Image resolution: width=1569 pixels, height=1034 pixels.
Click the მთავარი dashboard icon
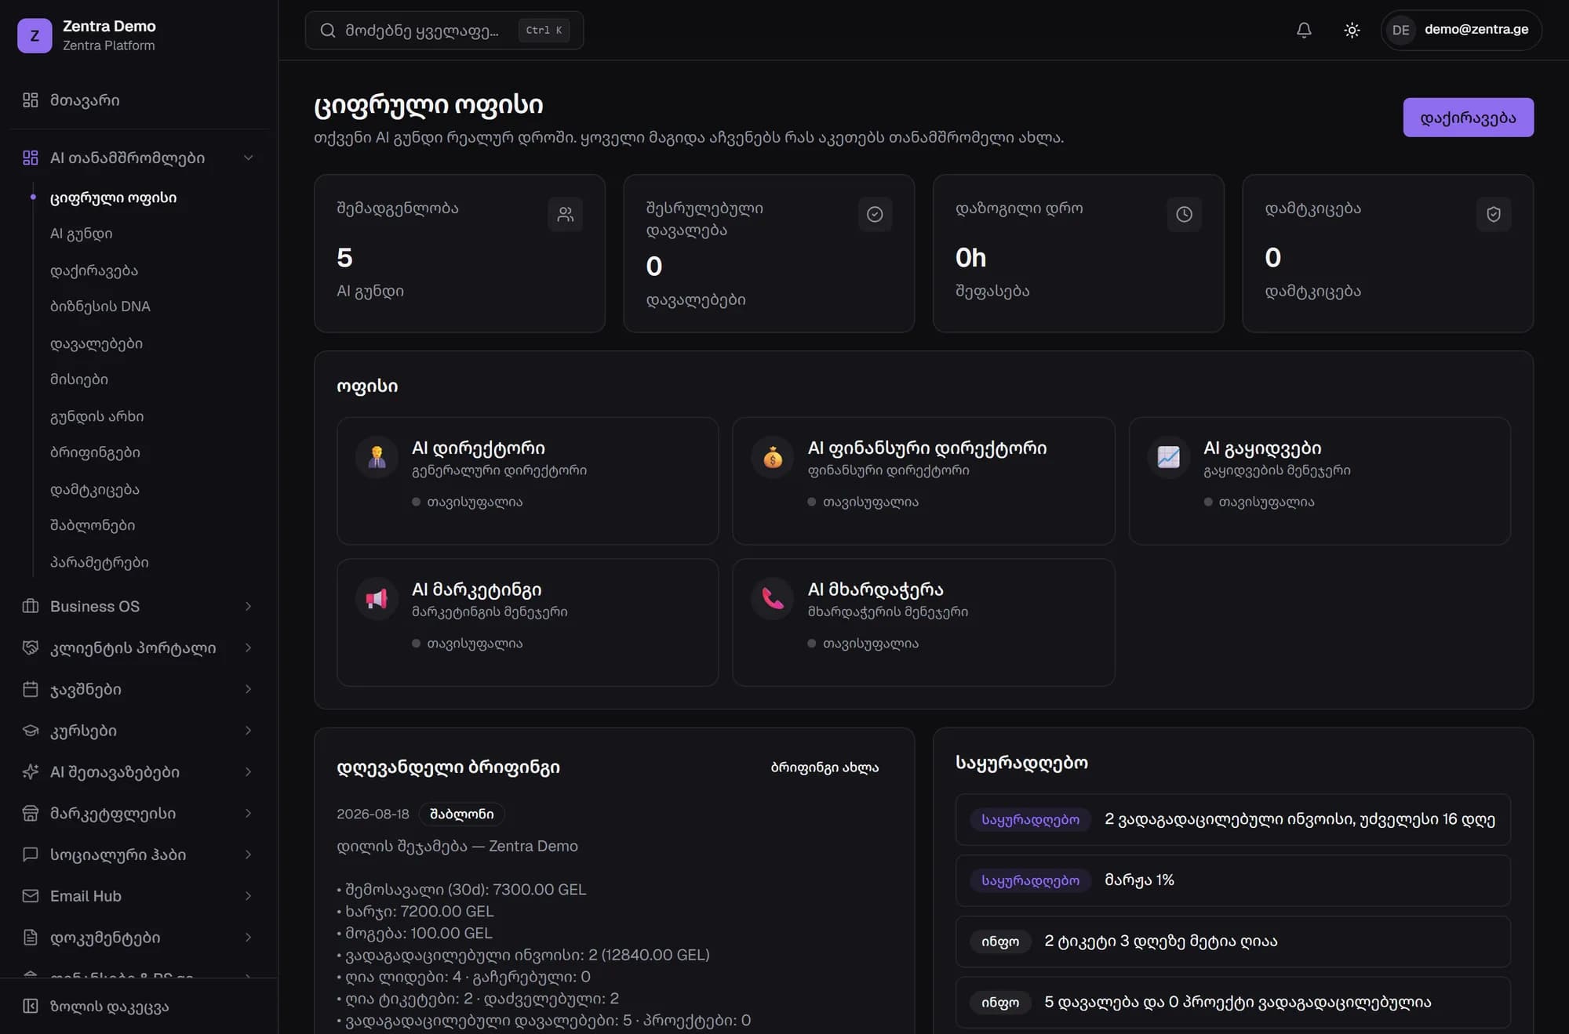31,100
